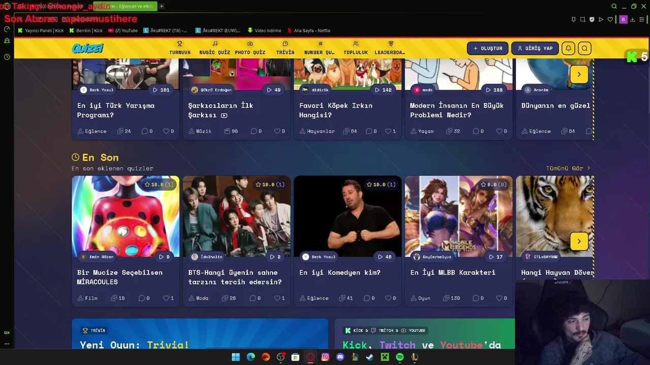Screen dimensions: 650x365
Task: Click the 0.0 star rating on MLBB quiz
Action: click(494, 185)
